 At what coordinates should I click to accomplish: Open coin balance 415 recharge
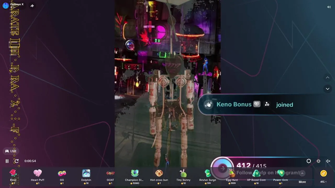(x=323, y=177)
